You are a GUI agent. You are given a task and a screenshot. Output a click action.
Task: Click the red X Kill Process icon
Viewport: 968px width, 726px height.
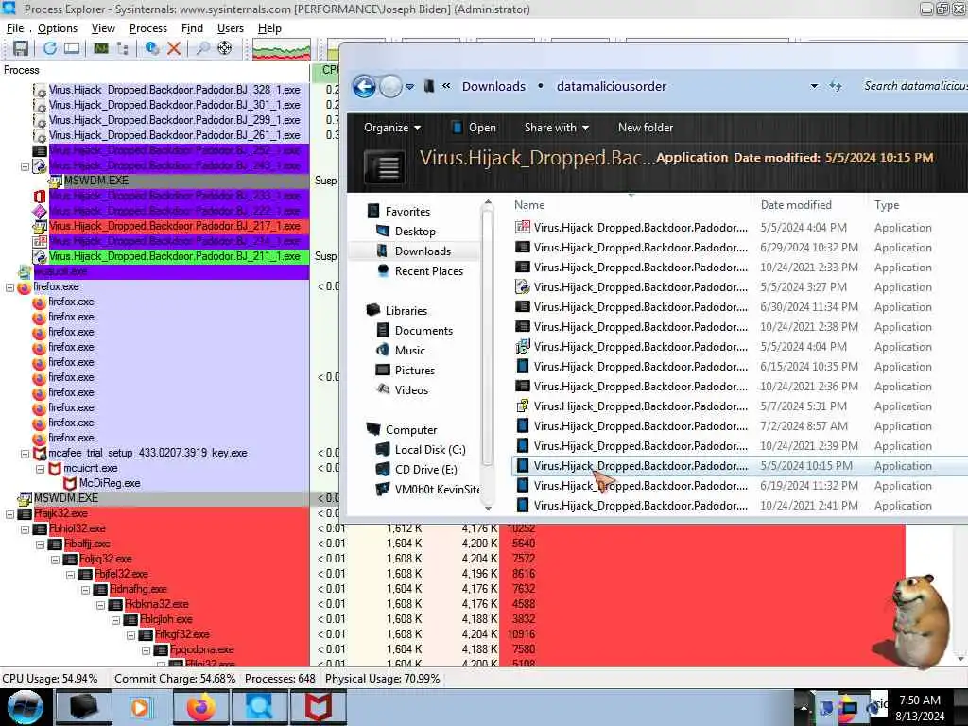pos(174,48)
